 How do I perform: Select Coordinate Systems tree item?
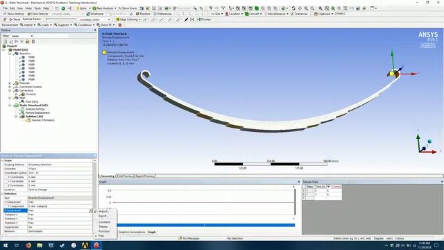click(x=31, y=87)
